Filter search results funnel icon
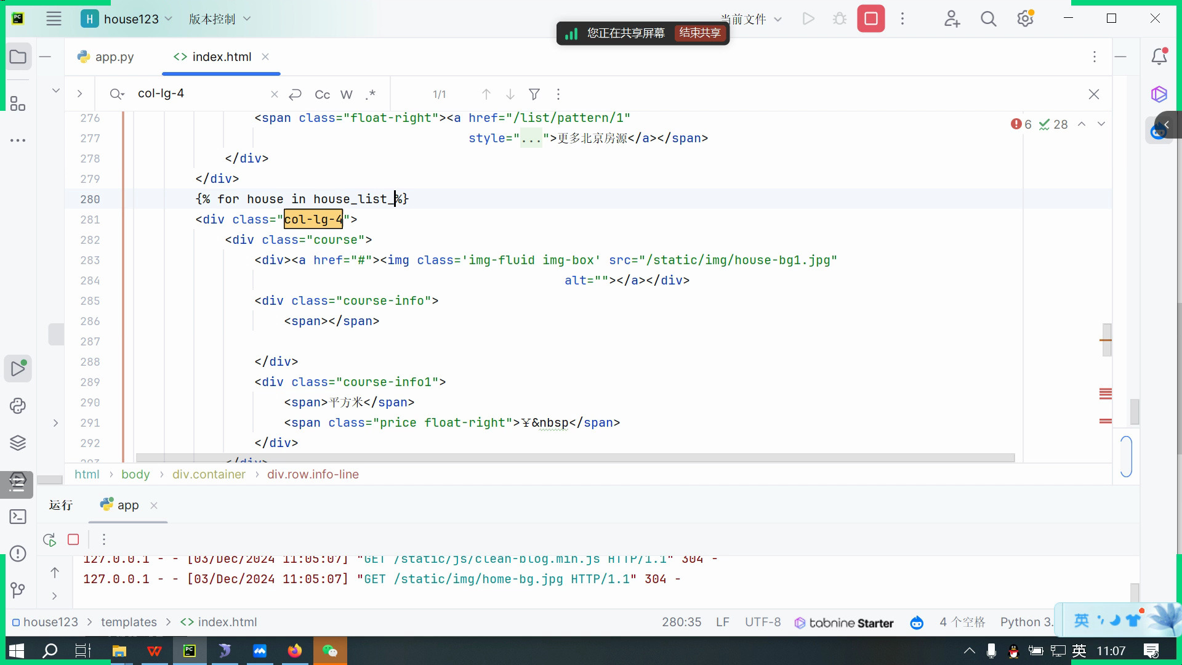Viewport: 1182px width, 665px height. click(x=534, y=94)
